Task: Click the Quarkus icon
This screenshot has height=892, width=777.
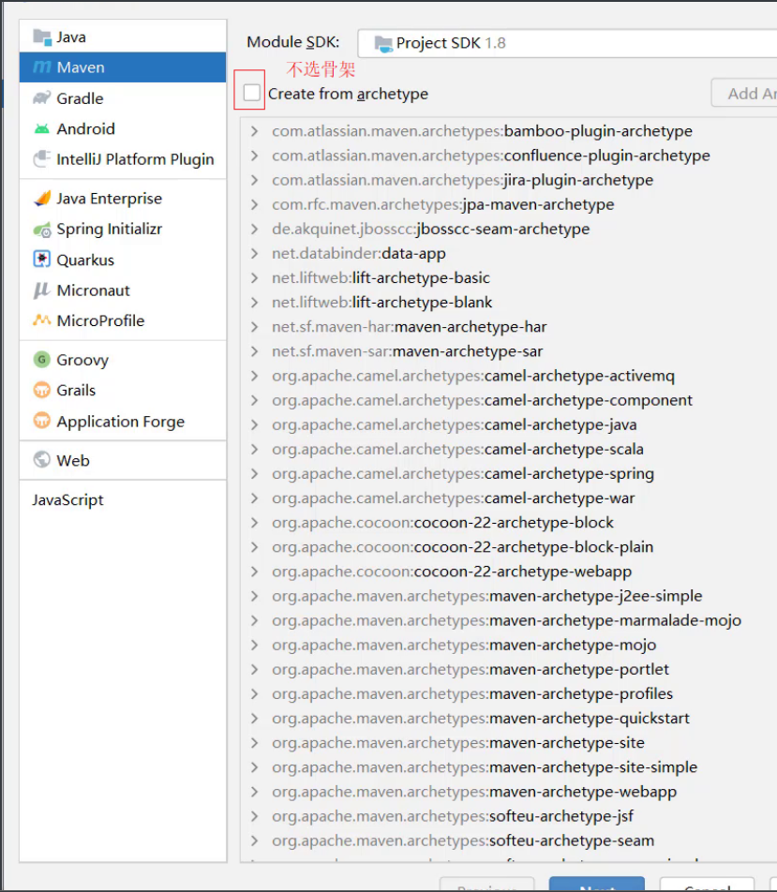Action: pos(42,260)
